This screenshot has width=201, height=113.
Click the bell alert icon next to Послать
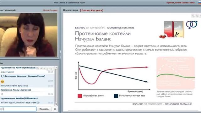[55, 109]
